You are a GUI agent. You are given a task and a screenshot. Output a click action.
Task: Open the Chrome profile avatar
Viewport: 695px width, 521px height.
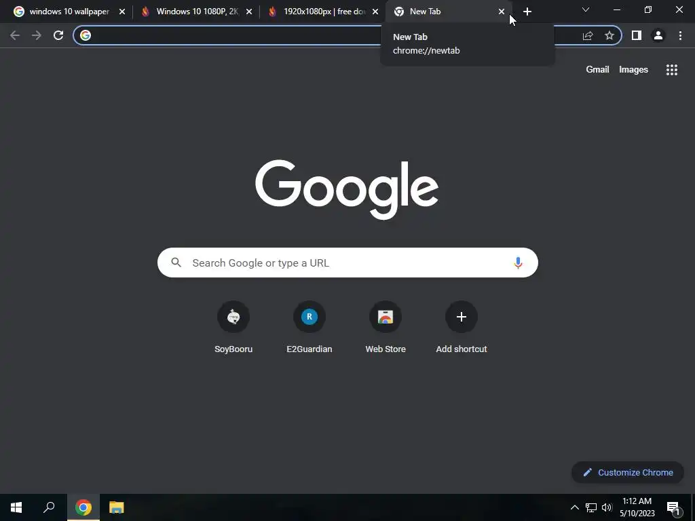[658, 35]
